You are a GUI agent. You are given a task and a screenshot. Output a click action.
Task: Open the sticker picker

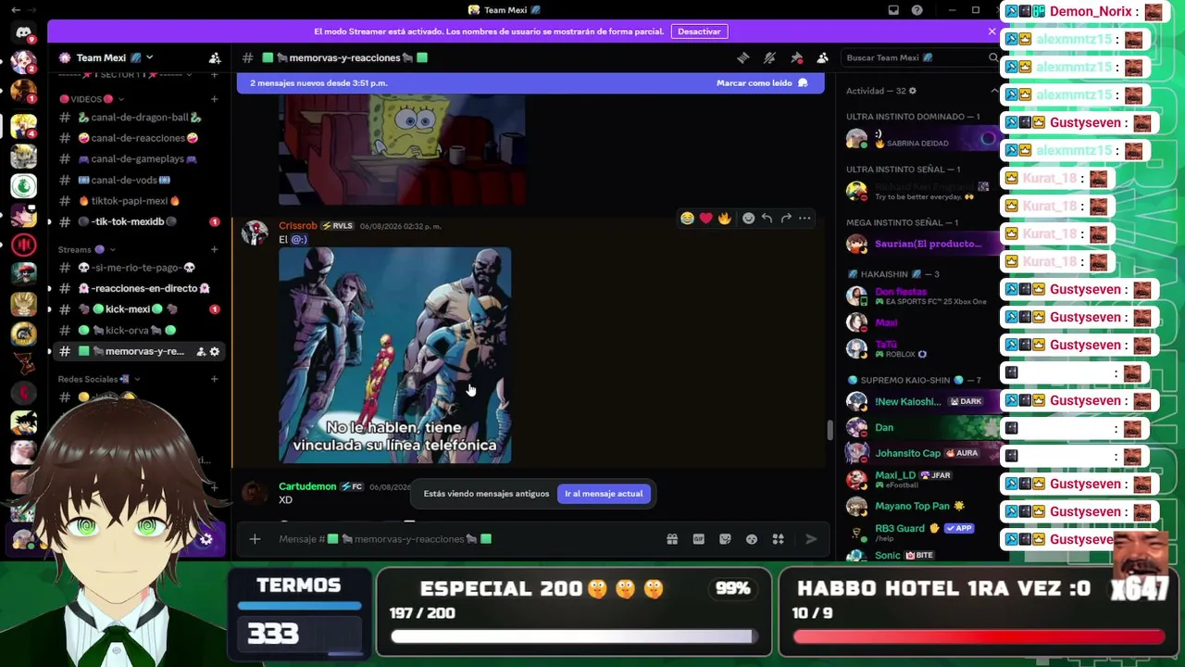point(725,539)
